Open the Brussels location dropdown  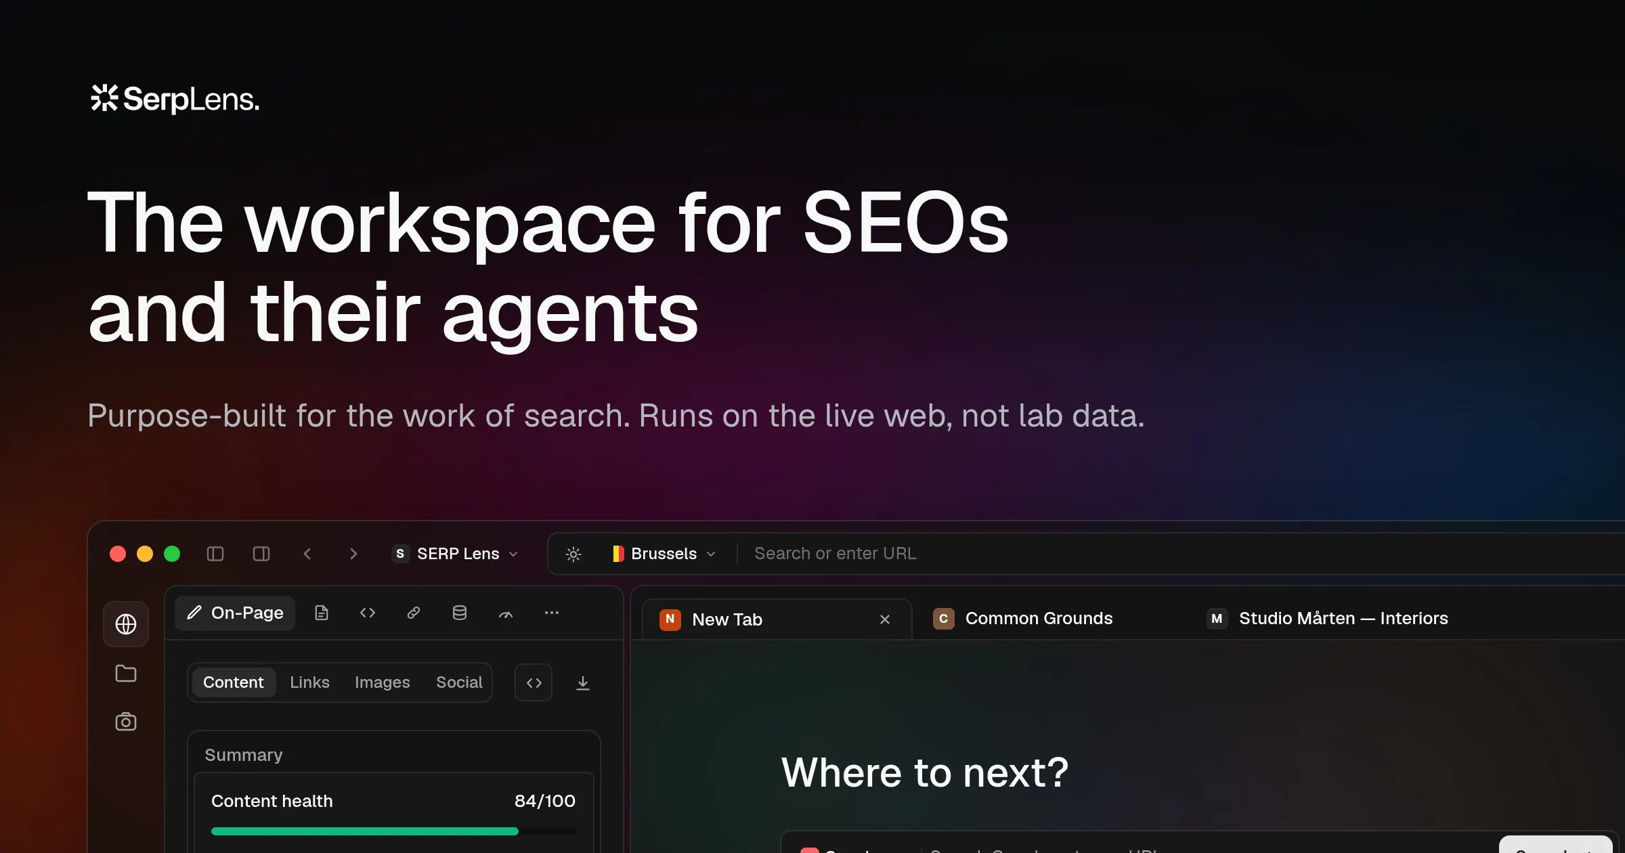pyautogui.click(x=664, y=554)
